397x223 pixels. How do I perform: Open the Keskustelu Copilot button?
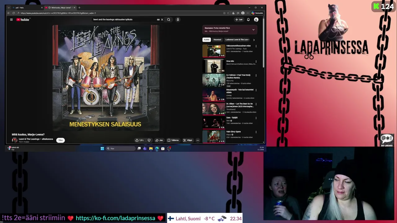tap(257, 13)
